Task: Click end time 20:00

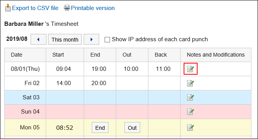Action: [99, 83]
